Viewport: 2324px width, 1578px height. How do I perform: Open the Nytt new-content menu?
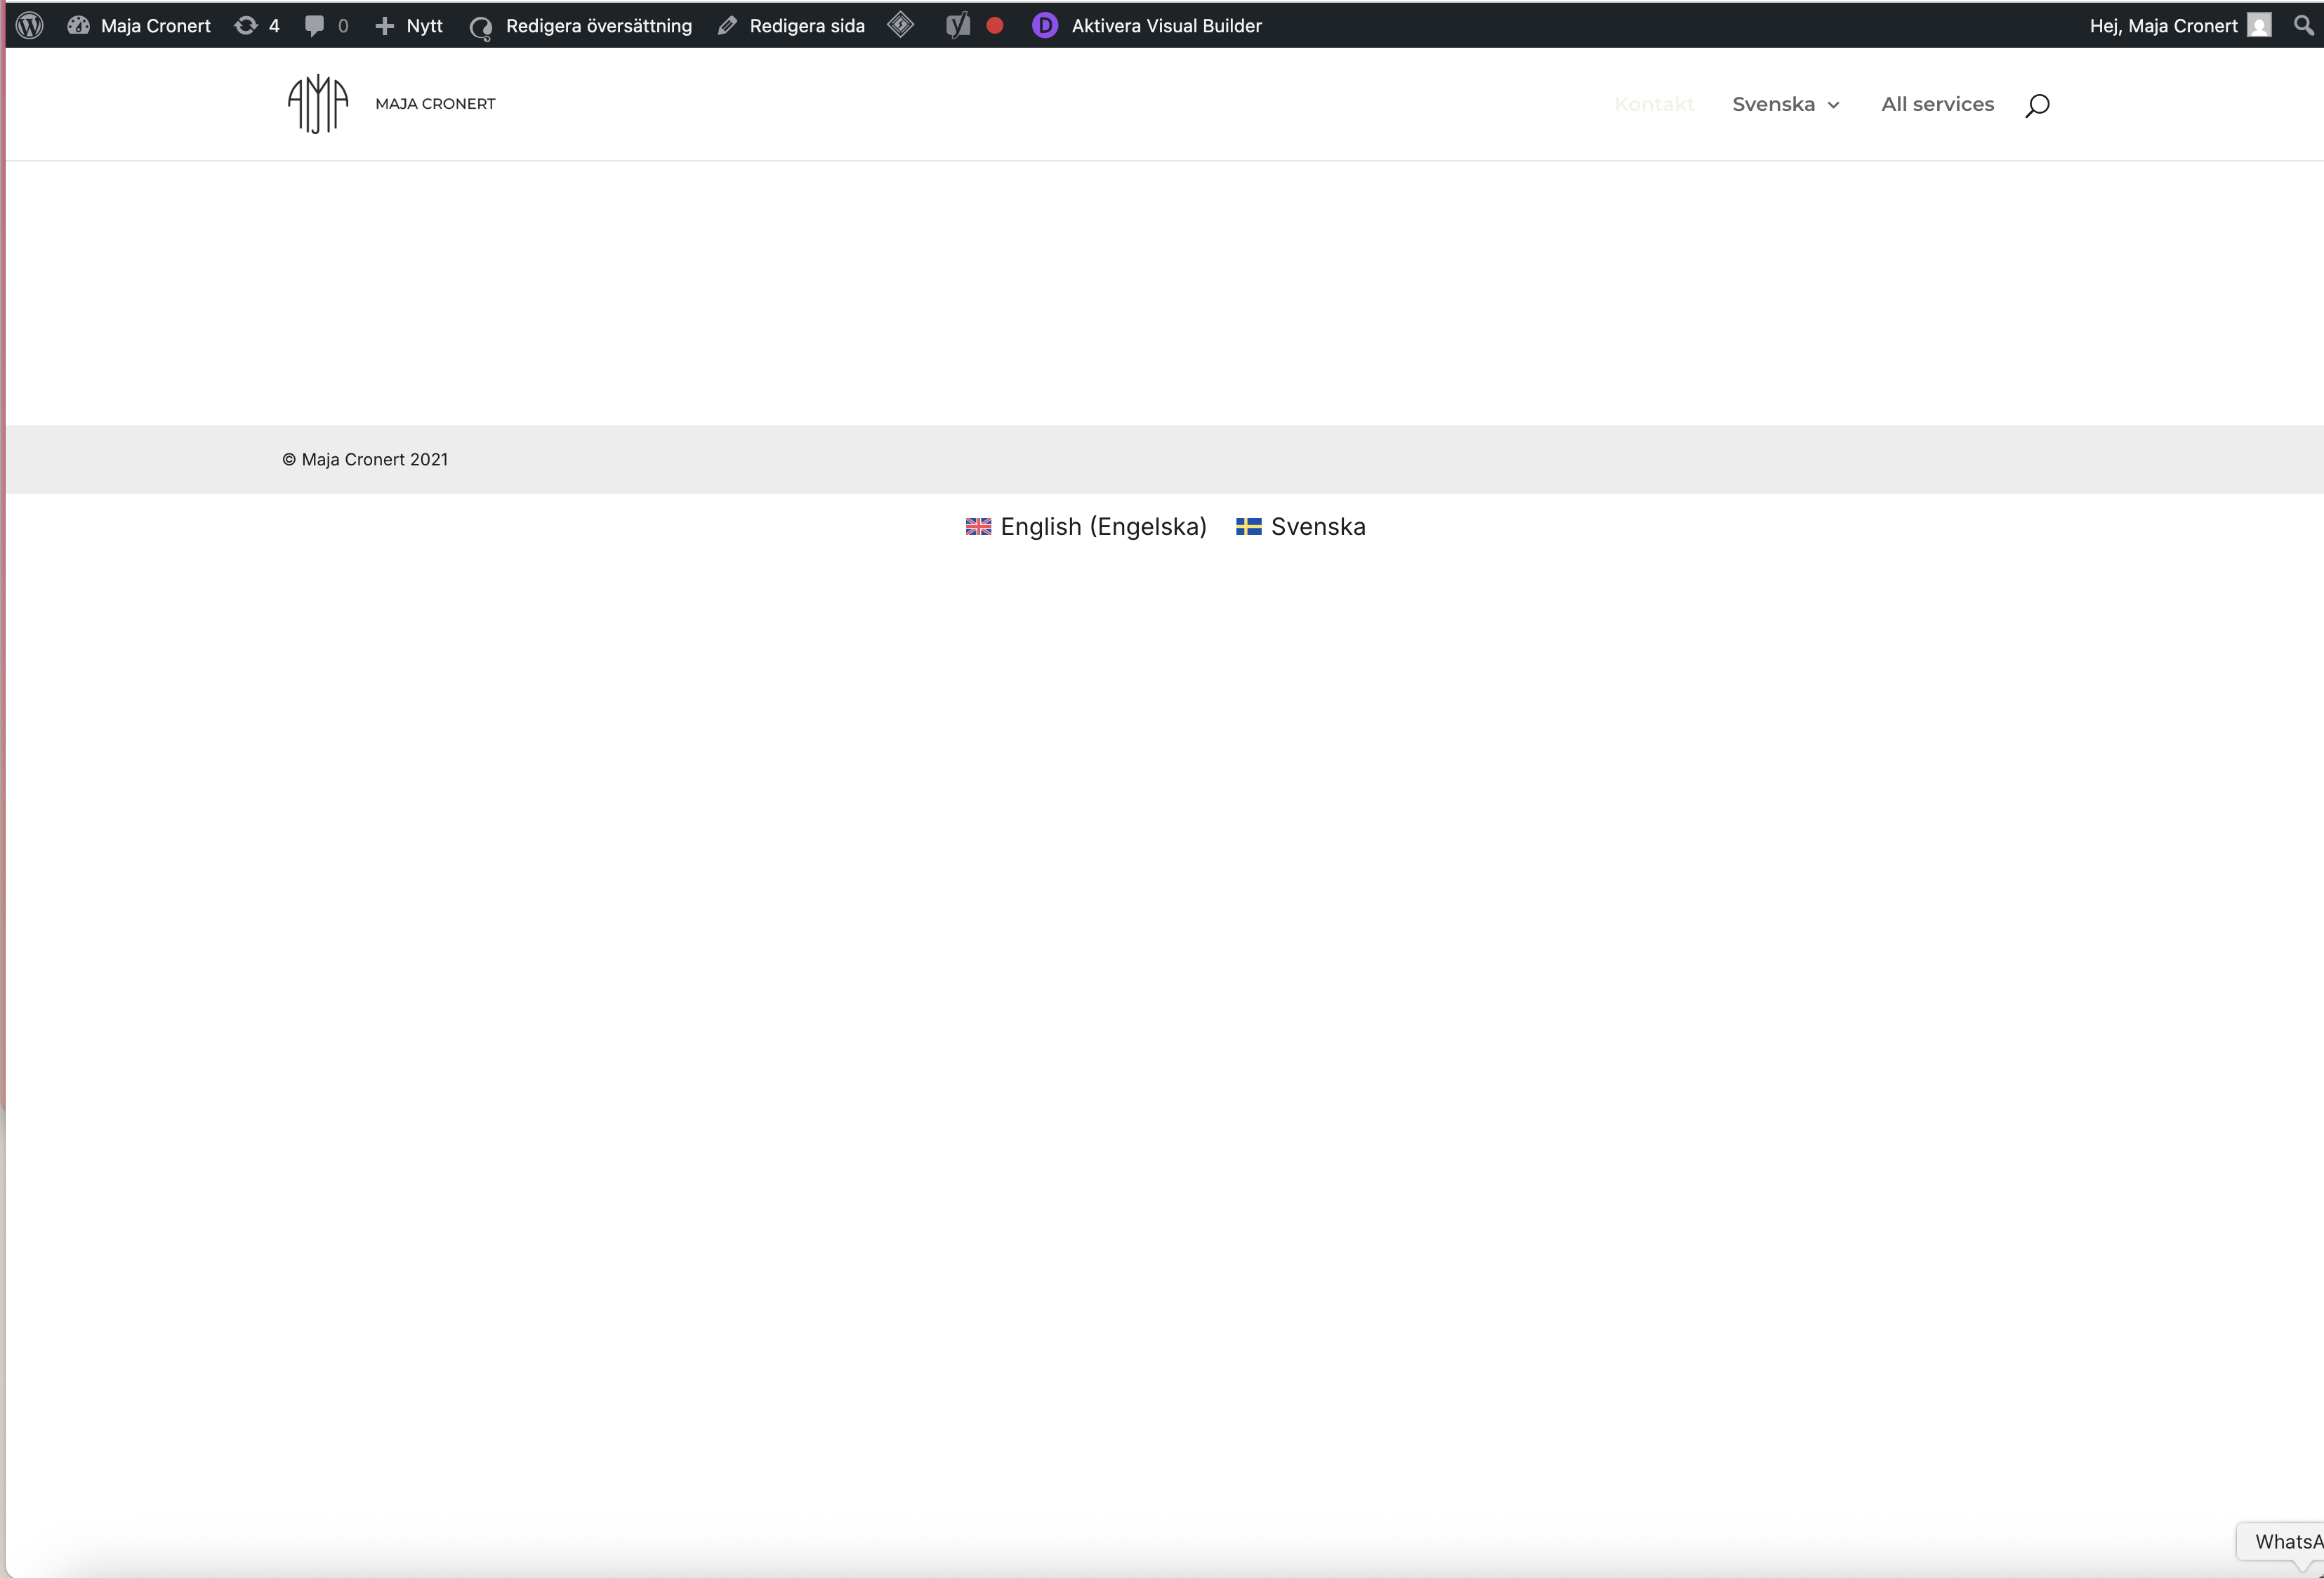[408, 25]
